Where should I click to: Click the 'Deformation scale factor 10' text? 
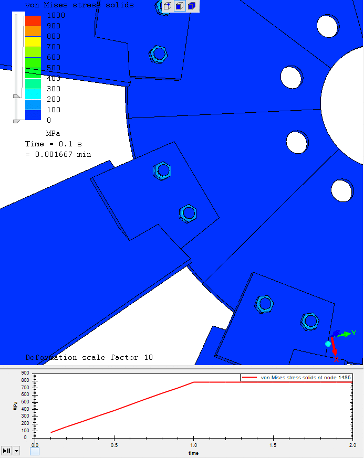click(x=89, y=357)
